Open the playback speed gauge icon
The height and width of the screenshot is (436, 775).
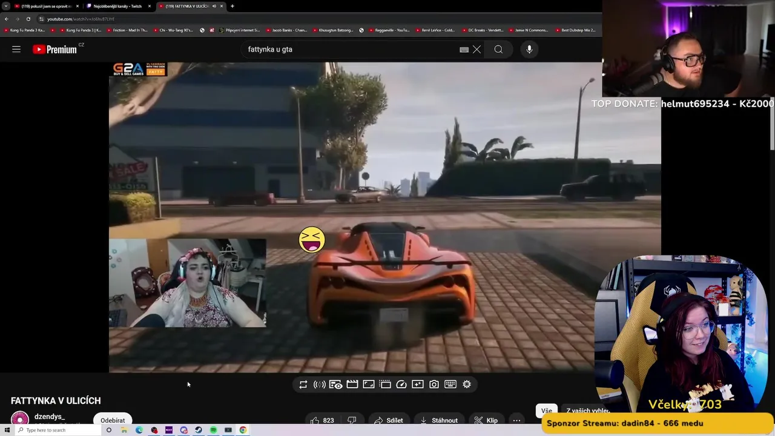click(401, 385)
